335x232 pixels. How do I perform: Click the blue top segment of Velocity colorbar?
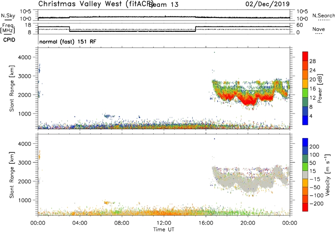point(305,142)
